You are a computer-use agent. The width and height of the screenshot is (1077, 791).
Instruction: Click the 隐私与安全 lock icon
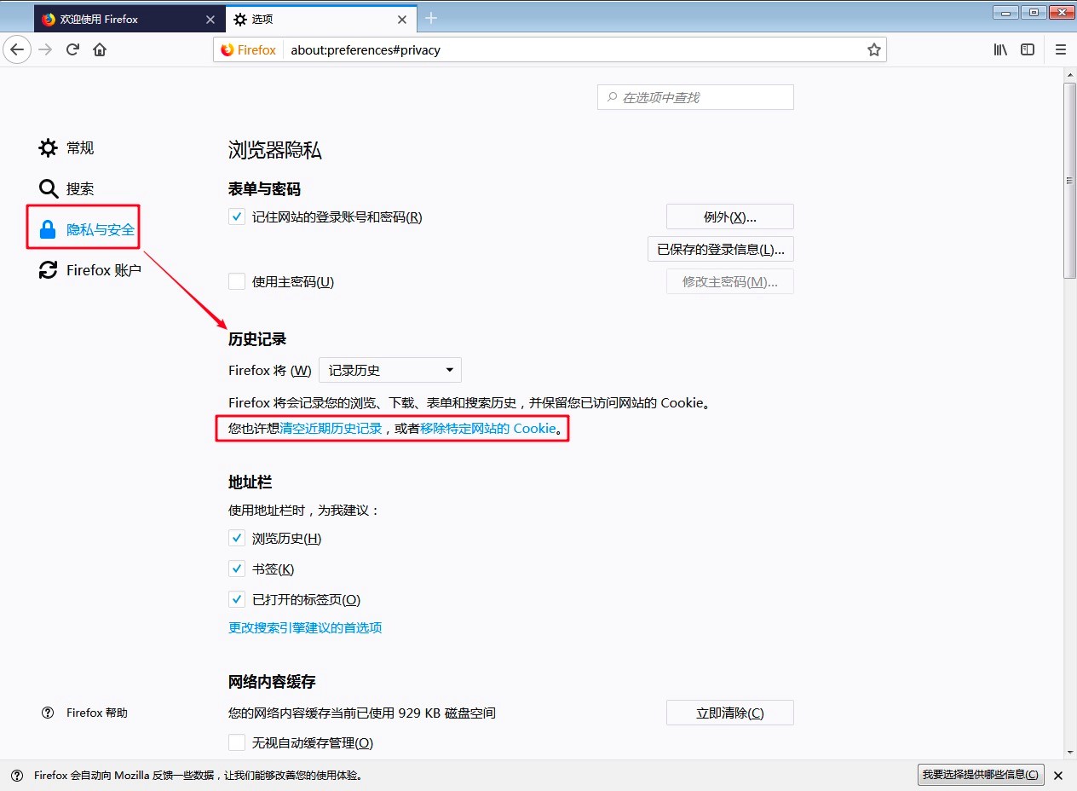pos(48,229)
